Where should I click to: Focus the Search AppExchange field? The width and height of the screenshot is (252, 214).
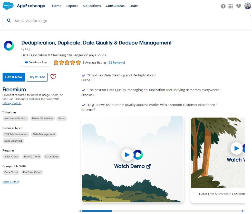[127, 21]
